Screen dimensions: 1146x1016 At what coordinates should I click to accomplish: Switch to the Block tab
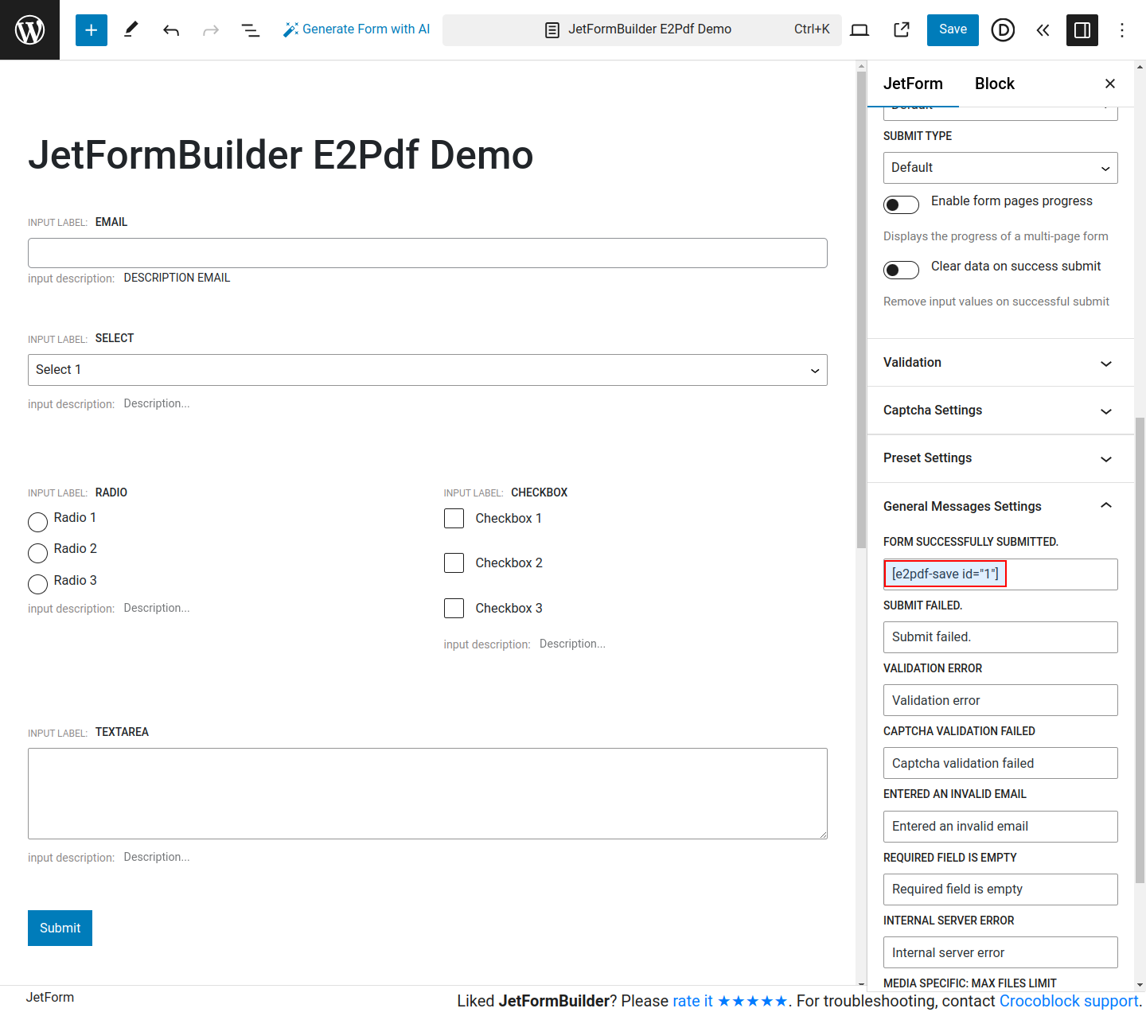coord(994,84)
